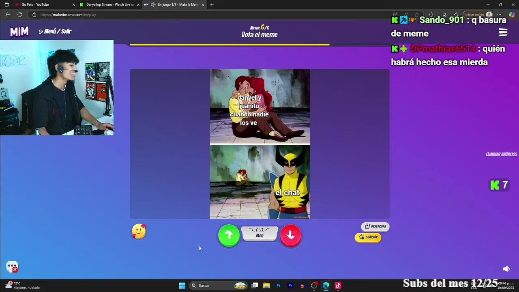This screenshot has height=292, width=519.
Task: Mute the game sound speaker icon
Action: (x=506, y=269)
